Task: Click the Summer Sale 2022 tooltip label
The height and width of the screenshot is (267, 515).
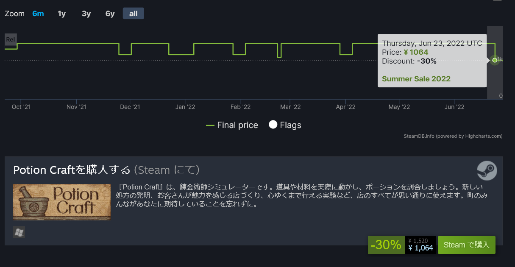Action: 416,79
